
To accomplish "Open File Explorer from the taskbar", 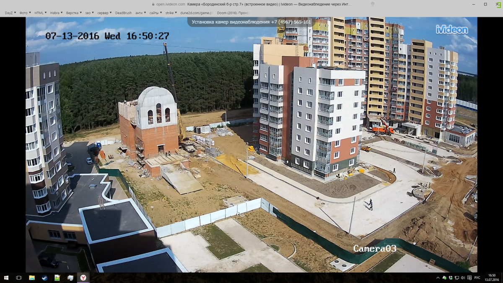I will tap(32, 278).
